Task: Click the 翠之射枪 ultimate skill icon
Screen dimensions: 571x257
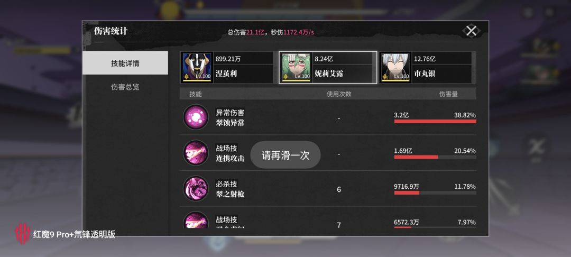Action: click(x=196, y=189)
